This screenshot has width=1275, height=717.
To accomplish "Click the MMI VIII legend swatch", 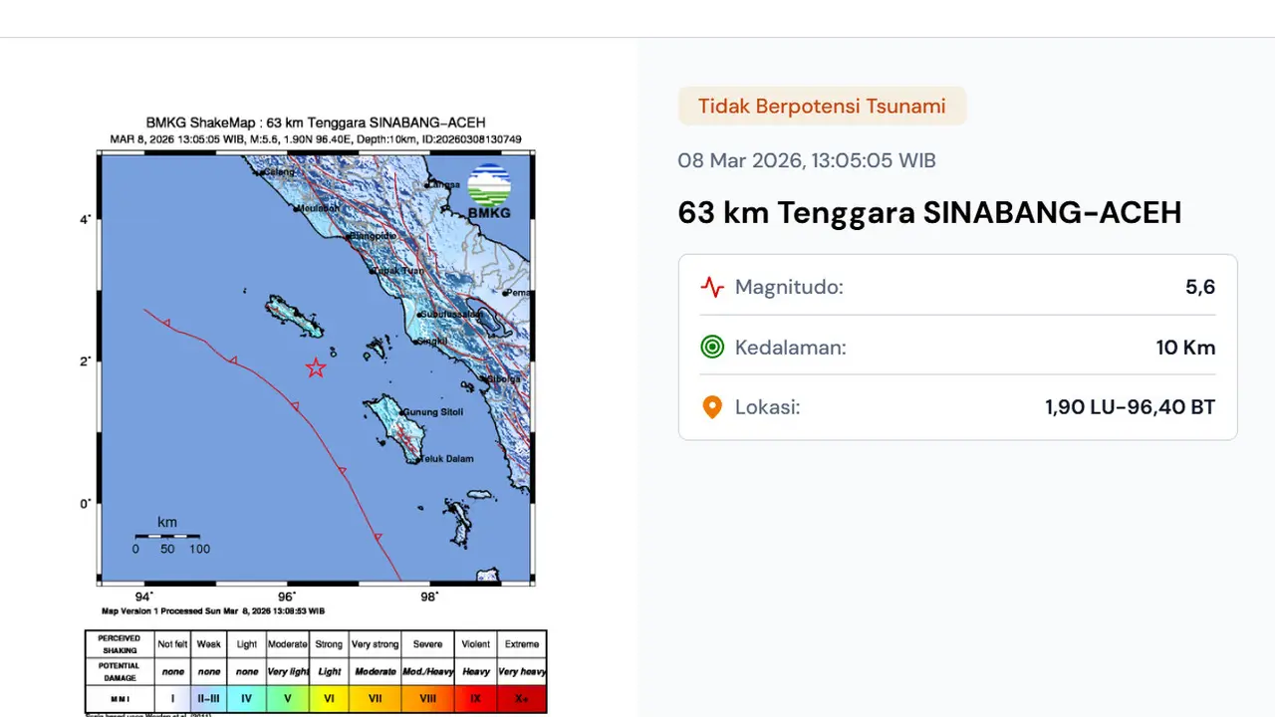I will (427, 699).
